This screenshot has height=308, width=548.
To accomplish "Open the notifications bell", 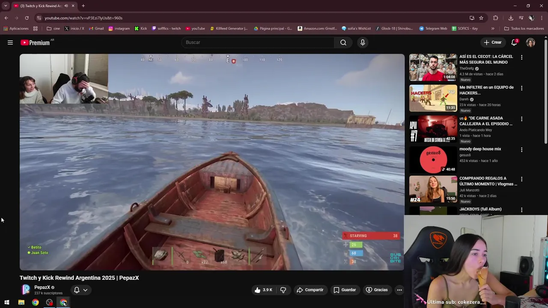I will pyautogui.click(x=514, y=42).
